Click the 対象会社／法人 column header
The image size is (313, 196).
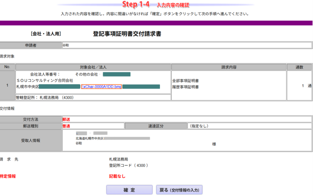(x=93, y=67)
